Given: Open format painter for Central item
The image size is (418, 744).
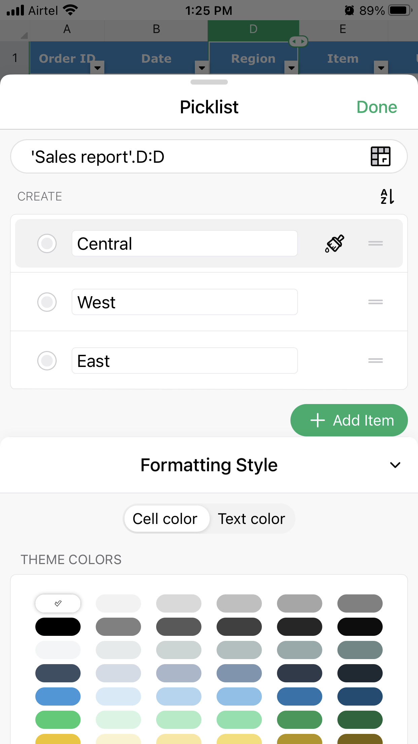Looking at the screenshot, I should pos(335,243).
